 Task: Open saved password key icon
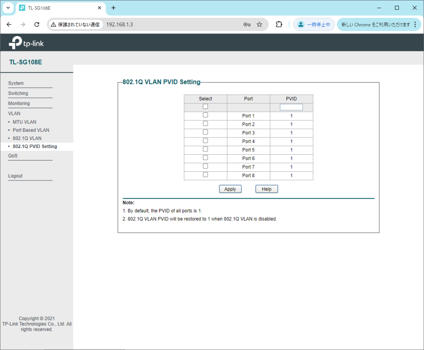247,24
